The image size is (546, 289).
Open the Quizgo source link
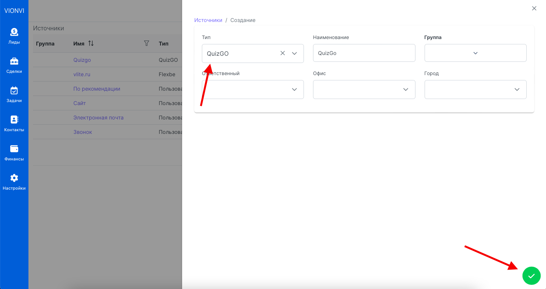click(x=82, y=60)
